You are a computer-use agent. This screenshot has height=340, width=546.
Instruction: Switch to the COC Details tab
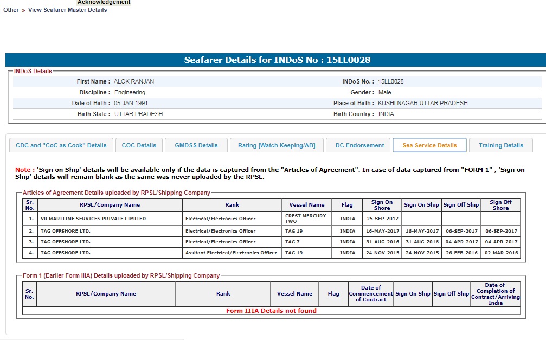tap(139, 145)
